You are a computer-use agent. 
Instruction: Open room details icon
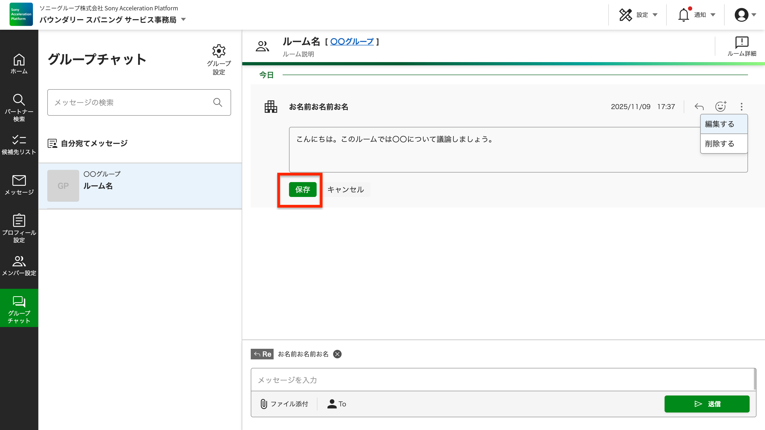(x=742, y=43)
